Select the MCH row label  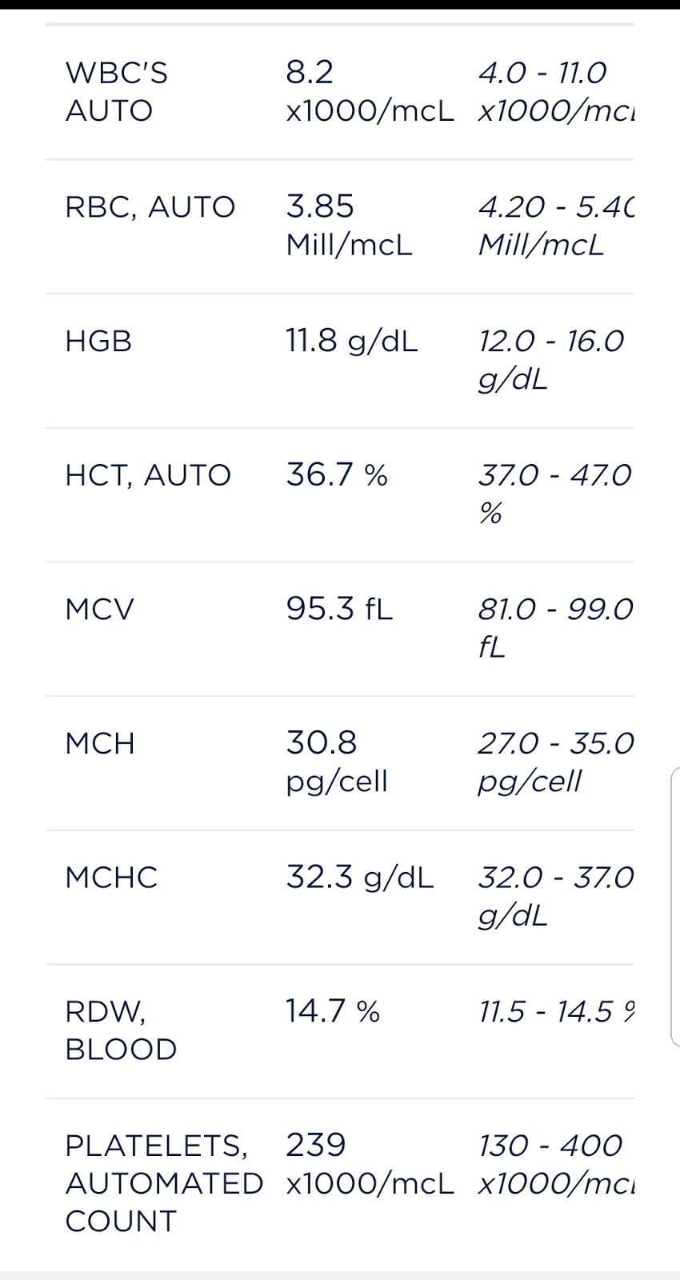click(100, 744)
